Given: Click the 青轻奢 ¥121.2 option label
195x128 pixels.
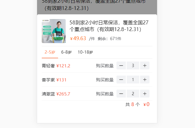Looking at the screenshot, I should point(56,66).
